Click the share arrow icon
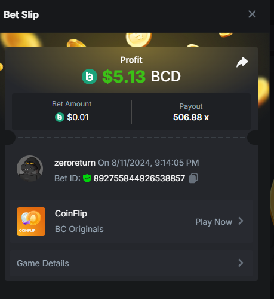This screenshot has width=274, height=299. pos(242,62)
